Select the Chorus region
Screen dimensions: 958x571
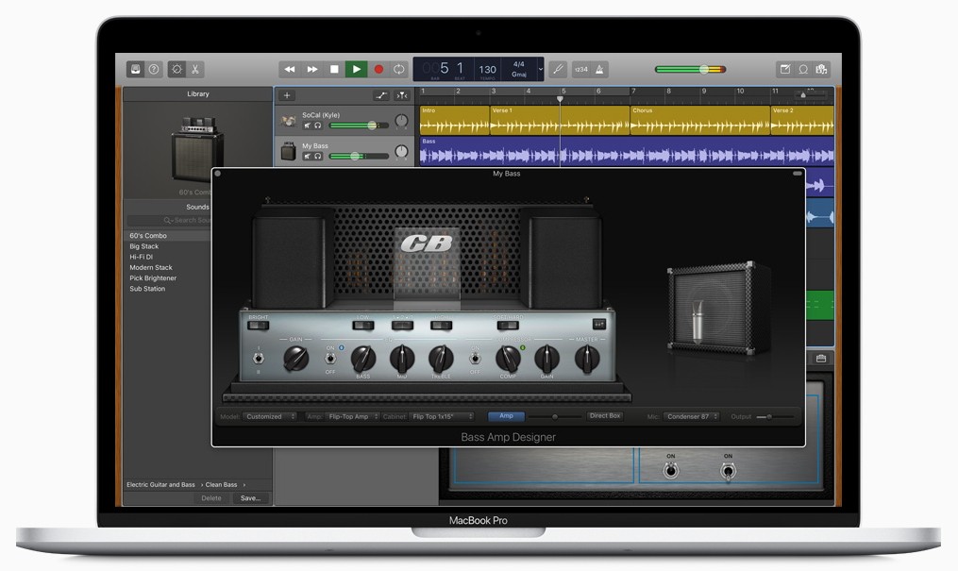(x=699, y=120)
